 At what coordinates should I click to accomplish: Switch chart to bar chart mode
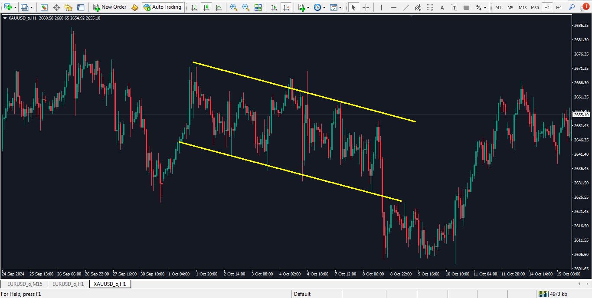point(194,7)
